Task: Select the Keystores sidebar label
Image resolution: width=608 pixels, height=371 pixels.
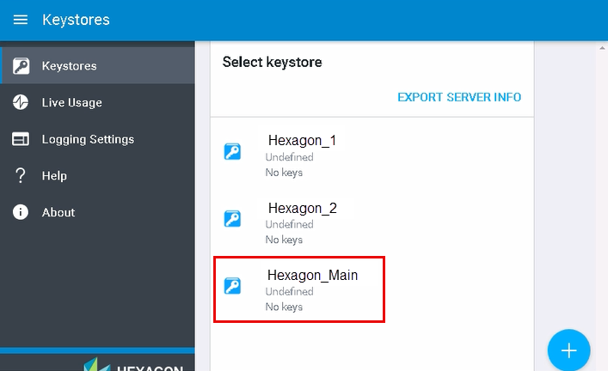Action: coord(69,66)
